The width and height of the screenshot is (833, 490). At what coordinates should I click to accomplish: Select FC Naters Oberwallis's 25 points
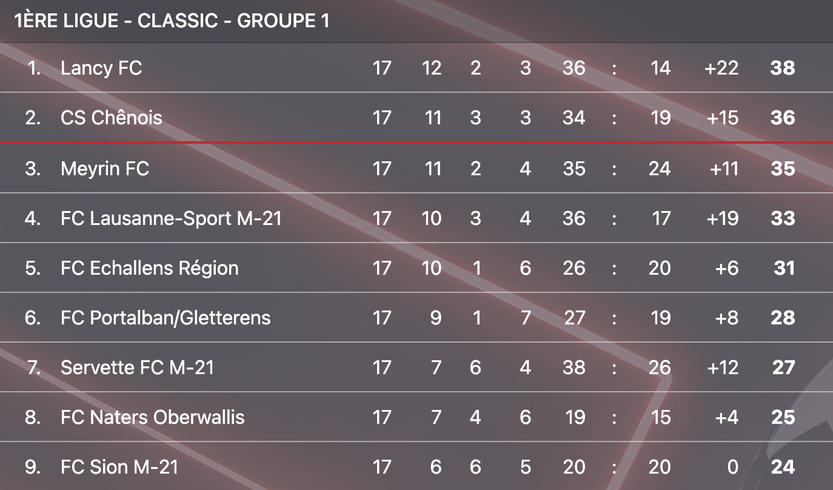[782, 417]
